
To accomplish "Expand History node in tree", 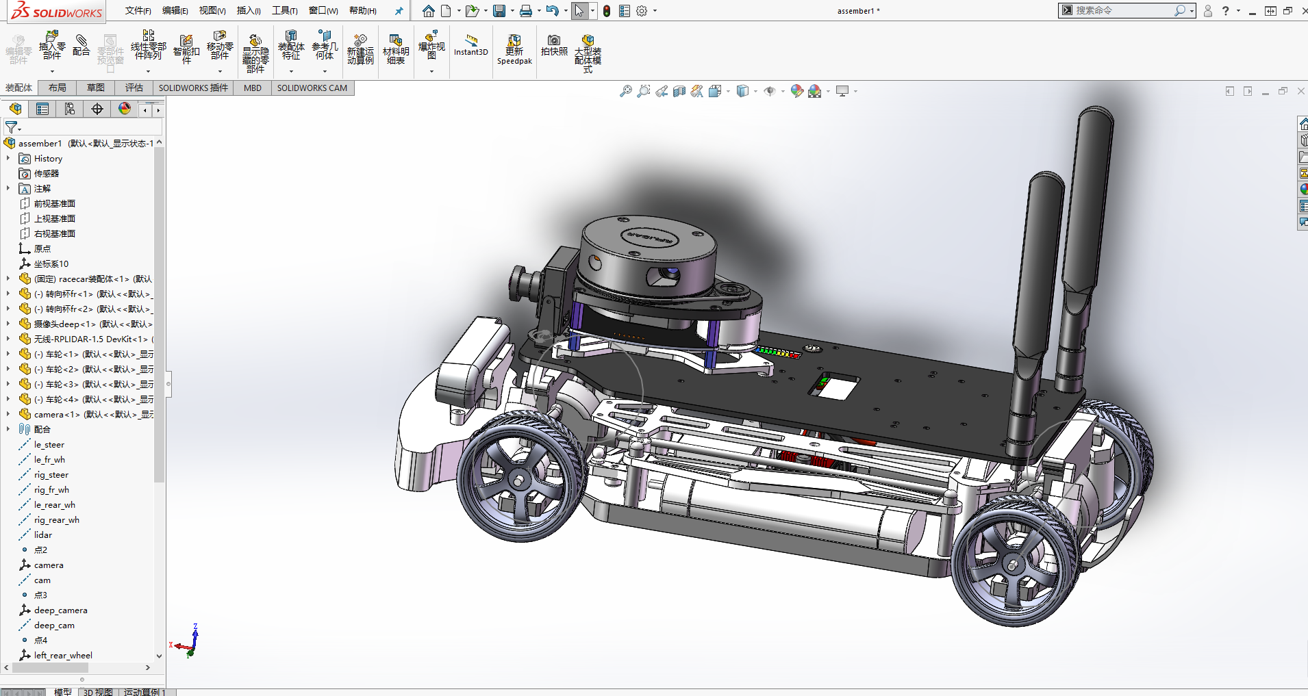I will tap(8, 158).
